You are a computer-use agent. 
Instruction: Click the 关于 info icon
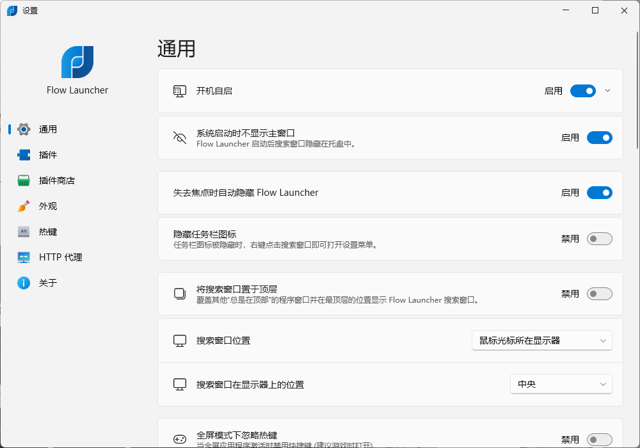(x=24, y=282)
